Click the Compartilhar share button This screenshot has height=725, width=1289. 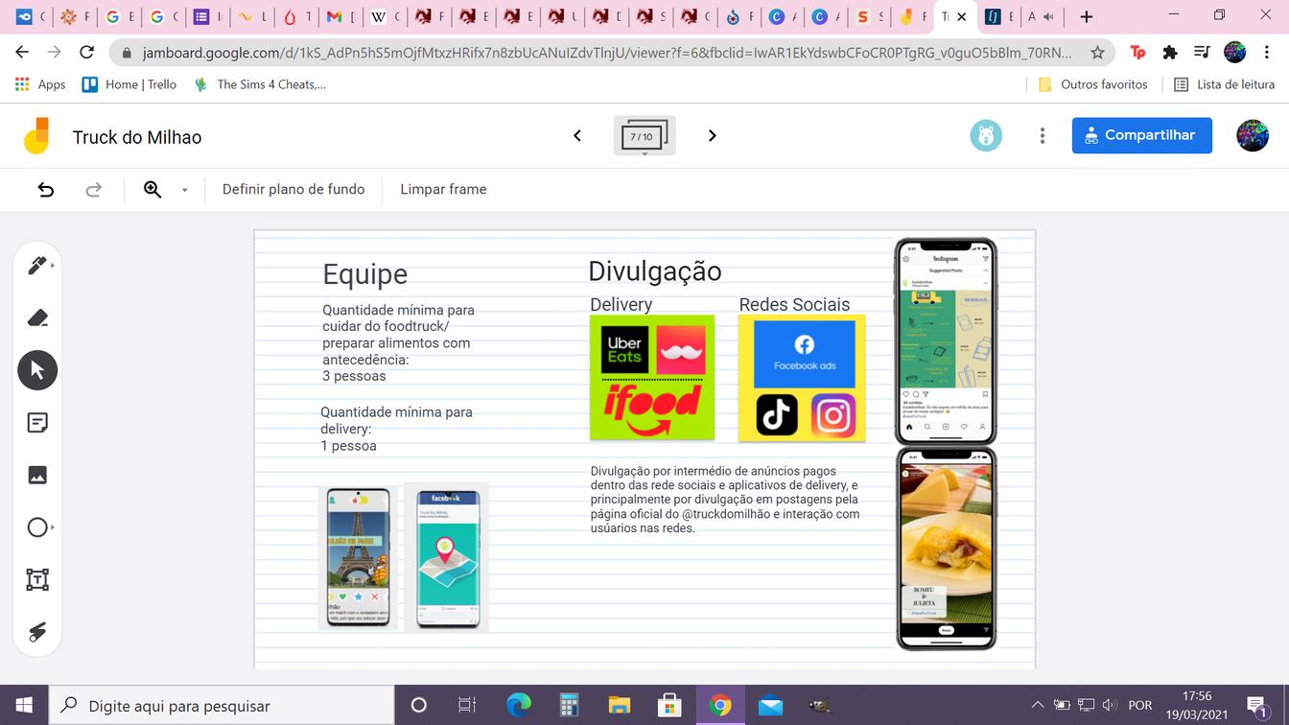point(1142,135)
